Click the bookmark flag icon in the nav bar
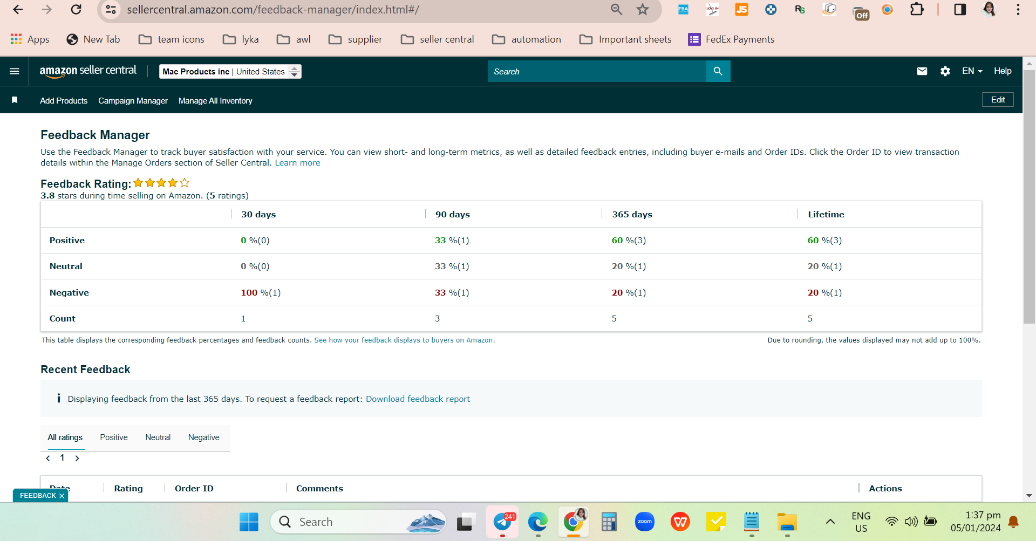The image size is (1036, 541). 15,100
